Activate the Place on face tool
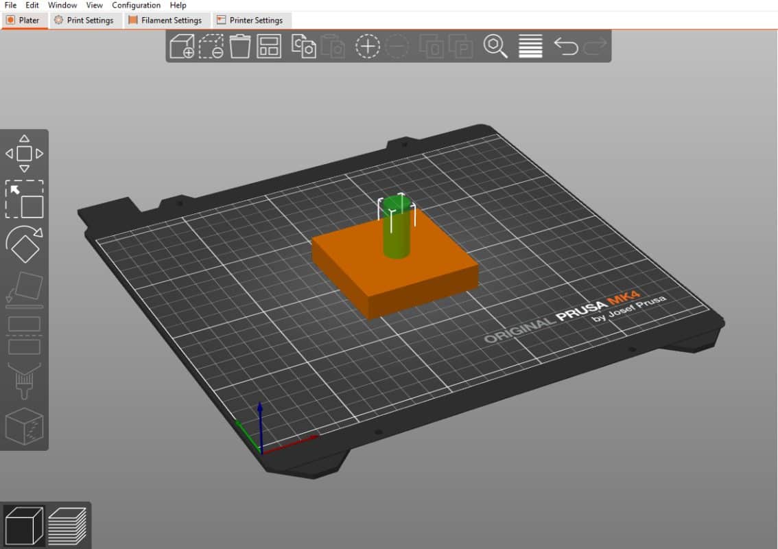 coord(24,287)
